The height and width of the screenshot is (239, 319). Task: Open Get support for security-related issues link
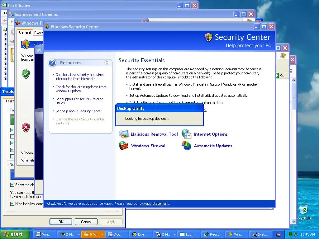(x=79, y=101)
